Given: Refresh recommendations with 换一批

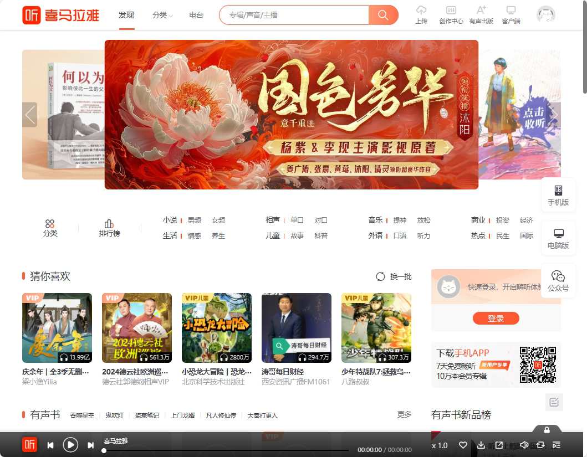Looking at the screenshot, I should coord(394,276).
